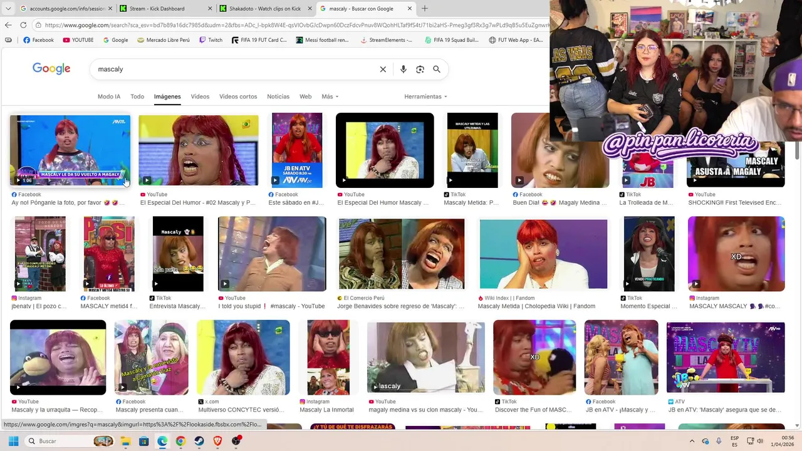Expand the Más dropdown in search filters
802x451 pixels.
pyautogui.click(x=330, y=96)
